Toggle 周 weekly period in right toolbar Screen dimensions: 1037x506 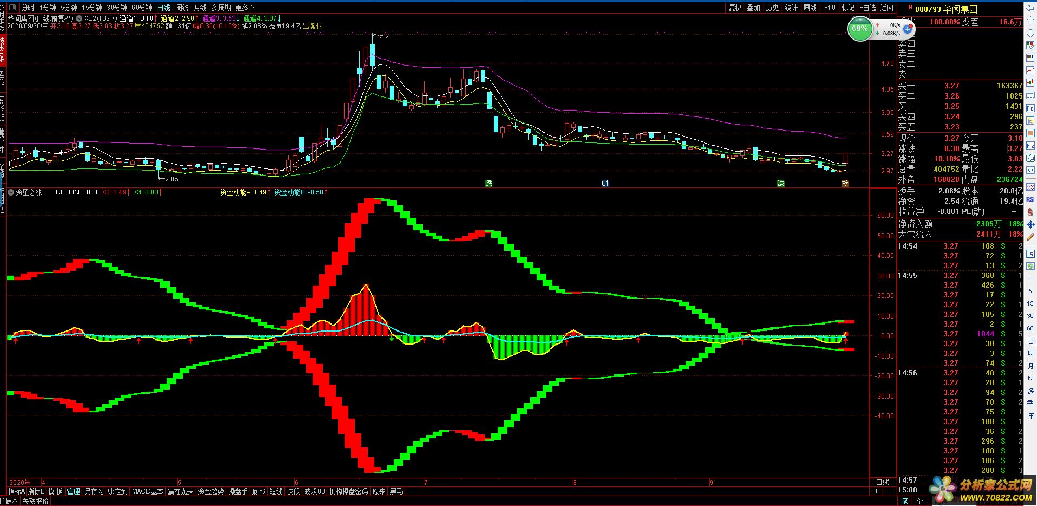click(x=1030, y=353)
